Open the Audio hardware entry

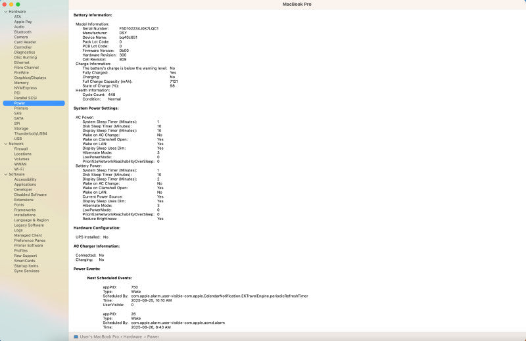(19, 27)
